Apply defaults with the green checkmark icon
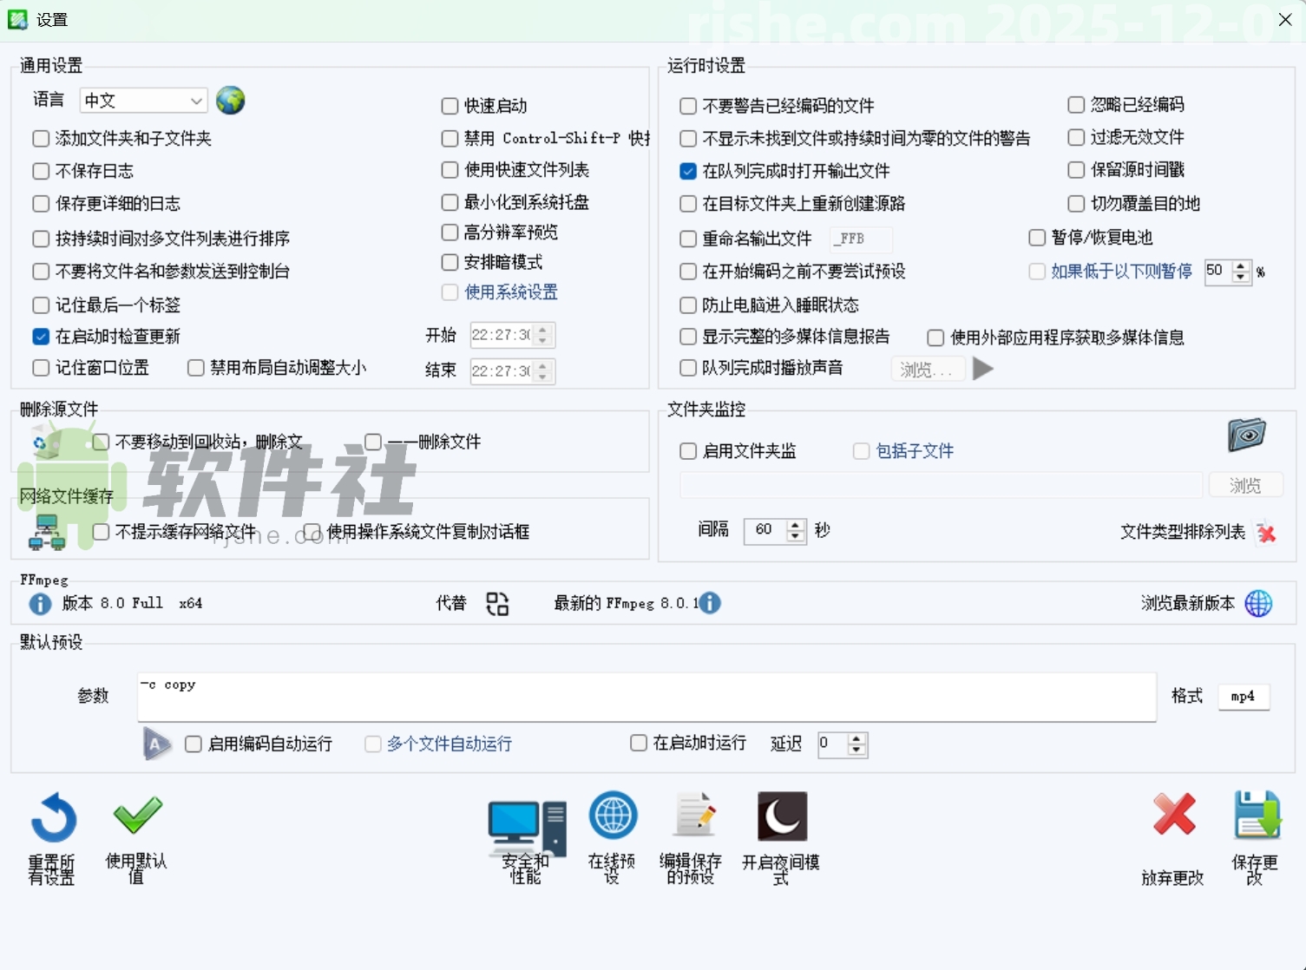This screenshot has width=1306, height=970. pos(136,816)
